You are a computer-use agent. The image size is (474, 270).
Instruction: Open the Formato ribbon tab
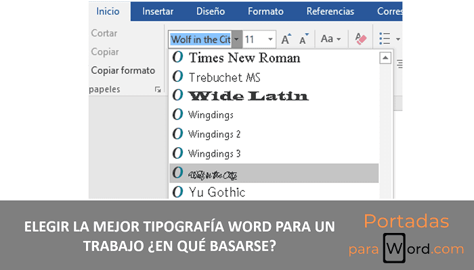(265, 11)
